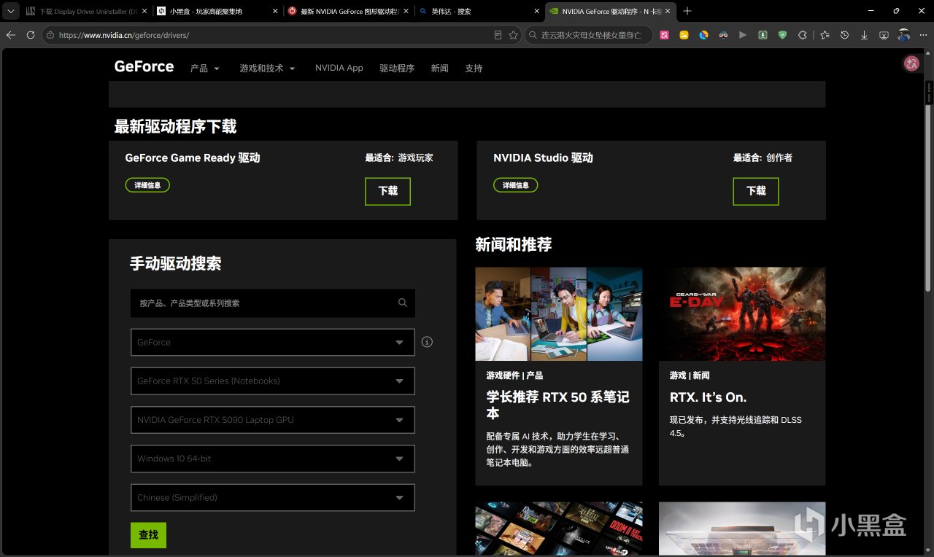Click the browser address bar URL

click(124, 35)
